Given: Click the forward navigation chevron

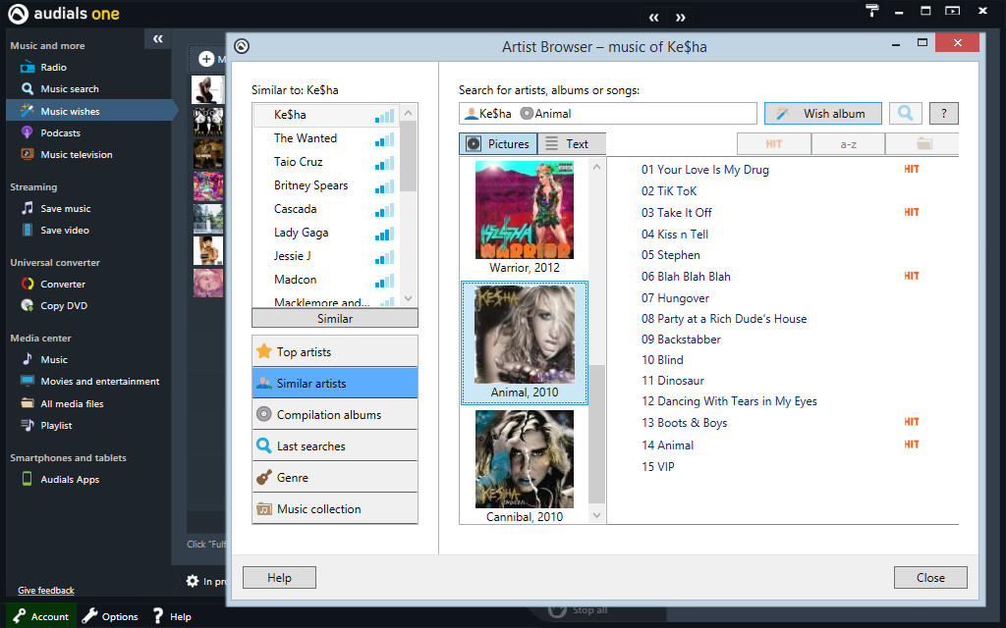Looking at the screenshot, I should pyautogui.click(x=680, y=17).
